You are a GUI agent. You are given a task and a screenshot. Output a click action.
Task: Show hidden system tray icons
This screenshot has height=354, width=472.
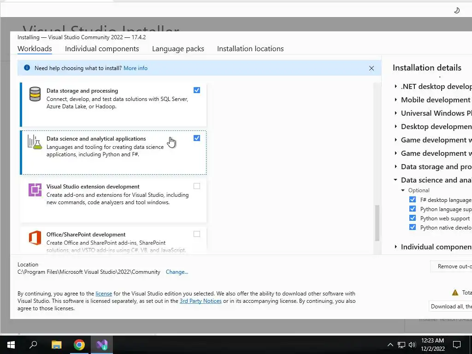coord(390,345)
